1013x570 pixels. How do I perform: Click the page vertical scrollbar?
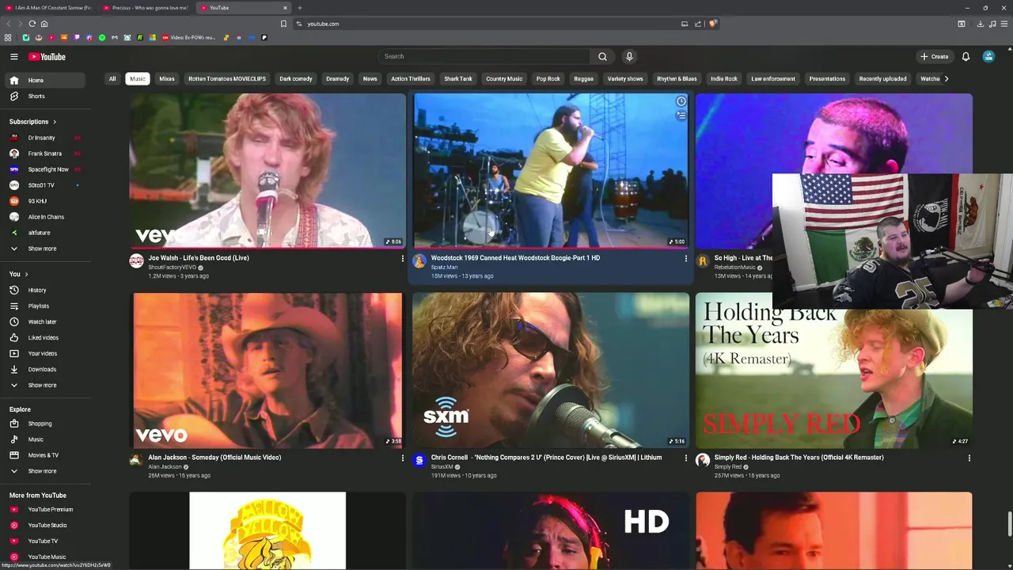coord(1009,524)
